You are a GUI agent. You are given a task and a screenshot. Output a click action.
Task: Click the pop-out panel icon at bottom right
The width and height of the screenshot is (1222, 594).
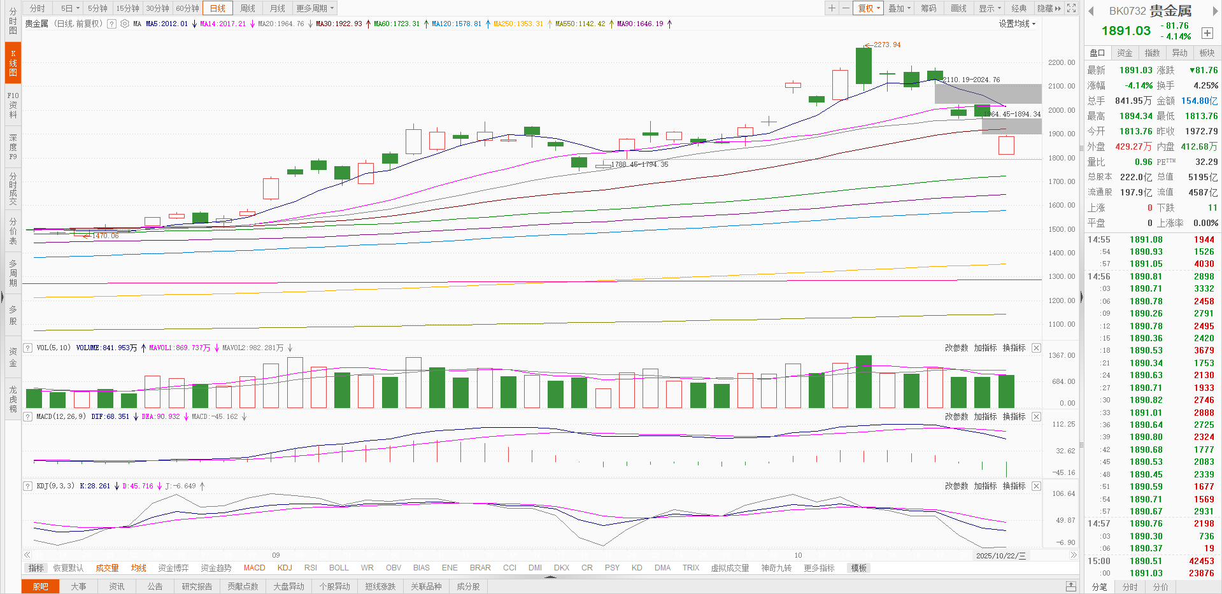coord(1071,586)
